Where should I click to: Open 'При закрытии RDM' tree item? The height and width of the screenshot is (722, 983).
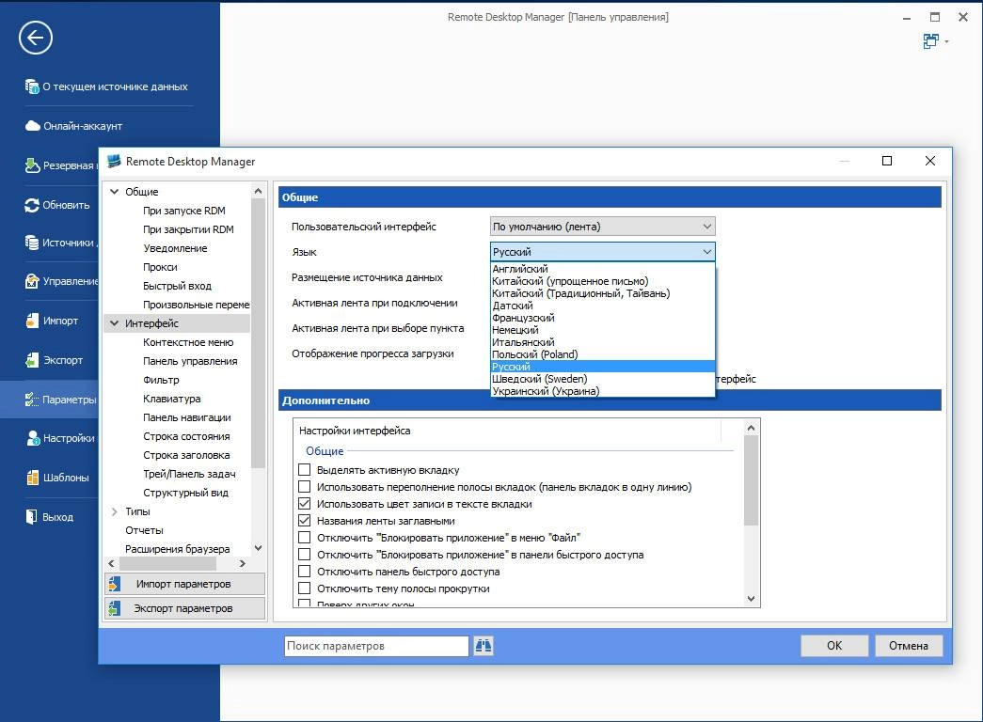188,229
